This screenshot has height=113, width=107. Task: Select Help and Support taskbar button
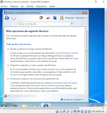(x=46, y=105)
